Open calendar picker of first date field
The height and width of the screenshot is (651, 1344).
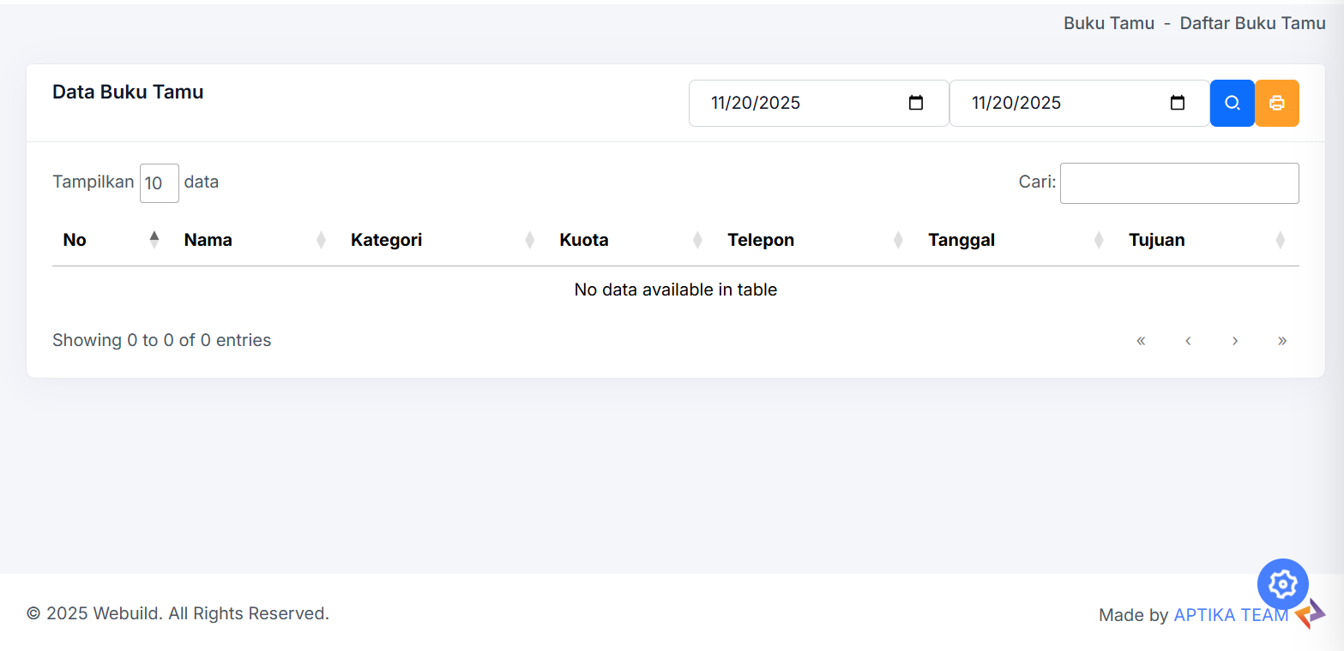coord(916,103)
